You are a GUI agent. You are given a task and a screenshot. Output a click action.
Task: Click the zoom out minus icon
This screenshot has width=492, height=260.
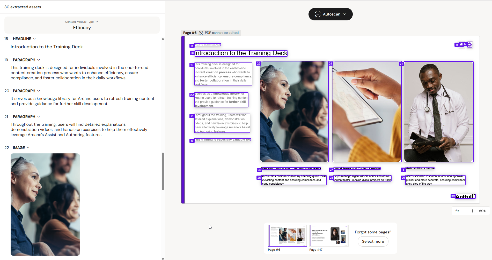[465, 211]
